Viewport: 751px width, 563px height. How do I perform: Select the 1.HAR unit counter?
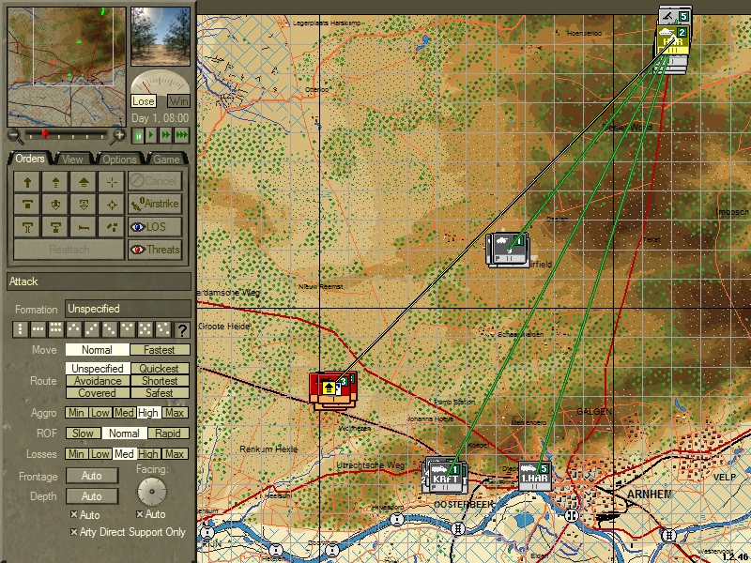point(534,476)
